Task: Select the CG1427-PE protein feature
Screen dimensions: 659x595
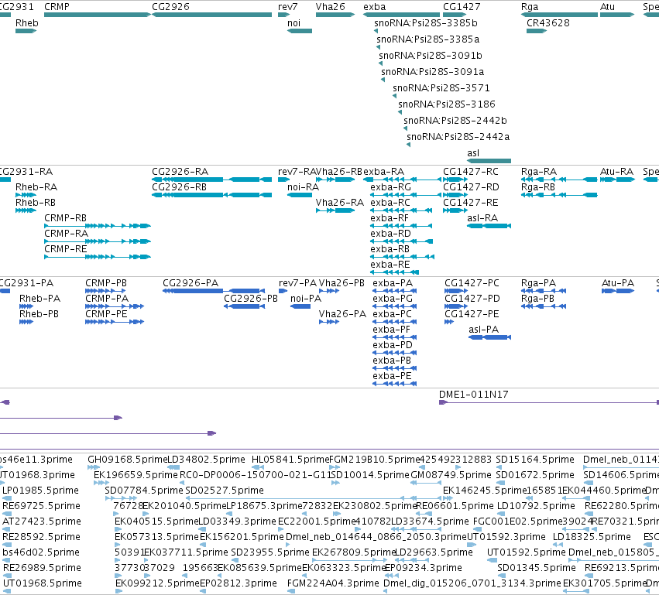Action: tap(449, 322)
